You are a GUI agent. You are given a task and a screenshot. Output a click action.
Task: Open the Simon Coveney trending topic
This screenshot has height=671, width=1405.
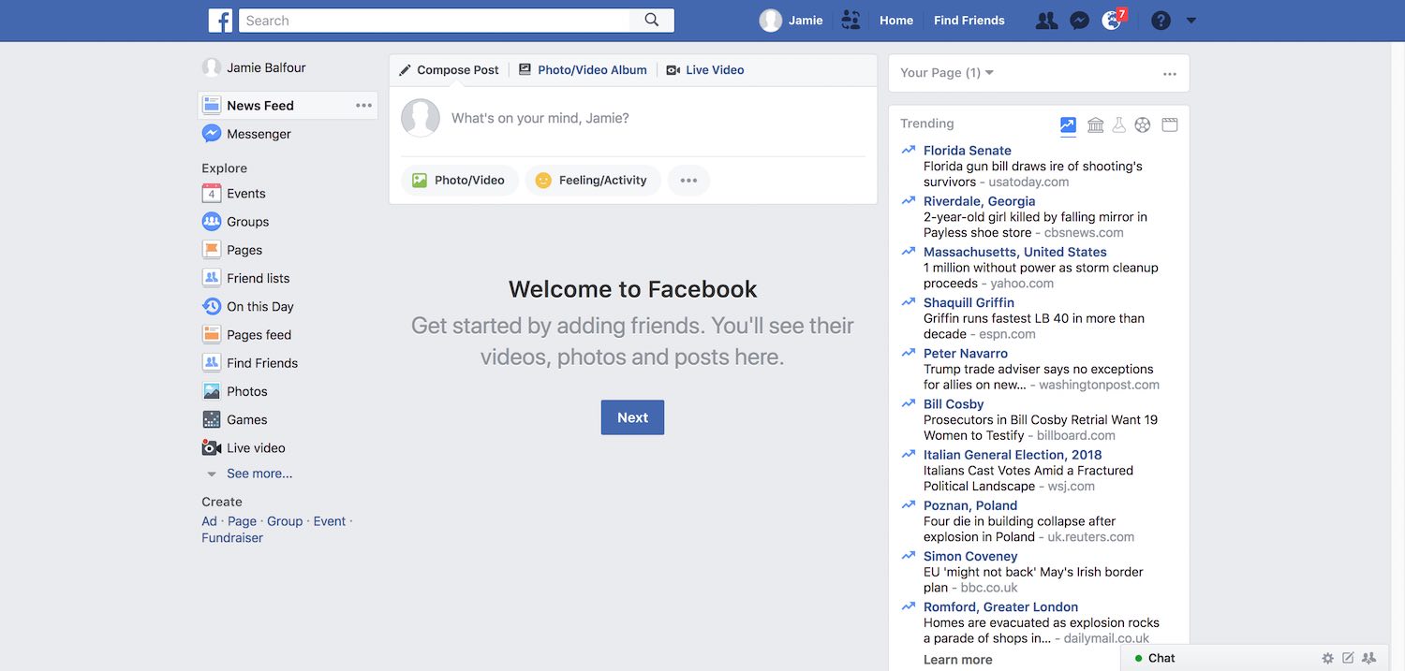click(x=970, y=557)
